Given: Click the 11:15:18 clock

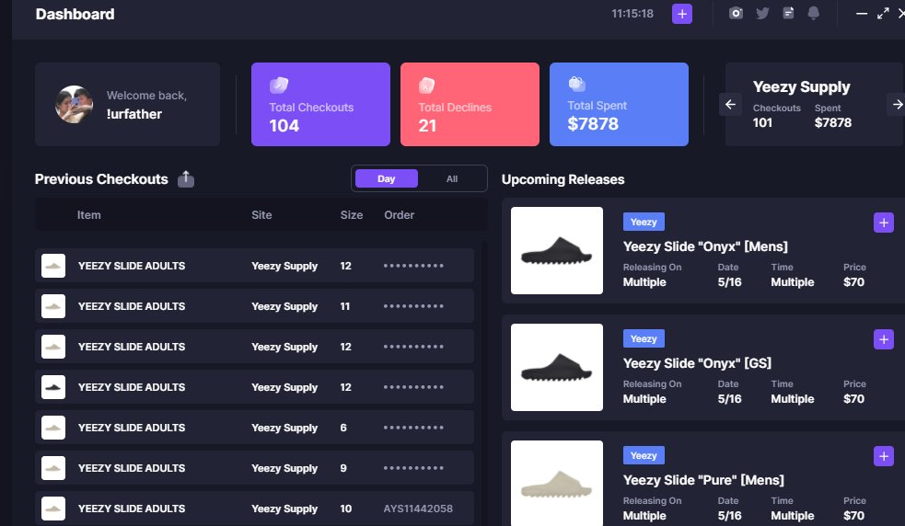Looking at the screenshot, I should pos(632,13).
